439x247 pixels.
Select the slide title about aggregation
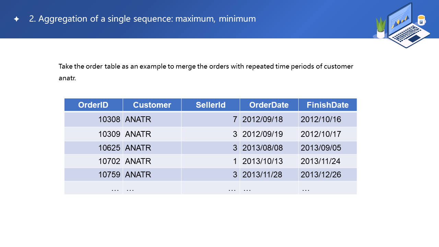142,19
